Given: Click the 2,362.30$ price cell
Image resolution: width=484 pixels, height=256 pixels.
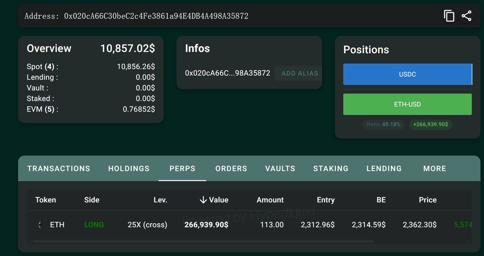Looking at the screenshot, I should [419, 225].
